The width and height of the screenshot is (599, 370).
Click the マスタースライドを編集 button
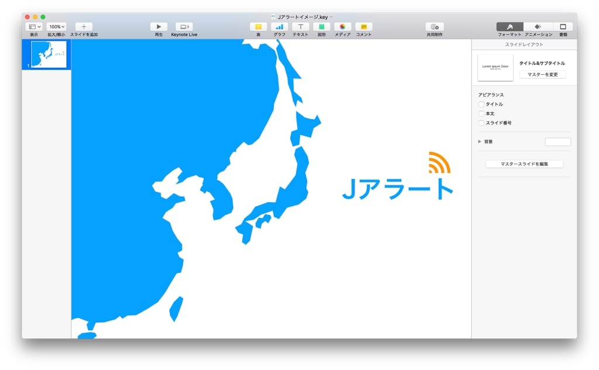(x=524, y=164)
